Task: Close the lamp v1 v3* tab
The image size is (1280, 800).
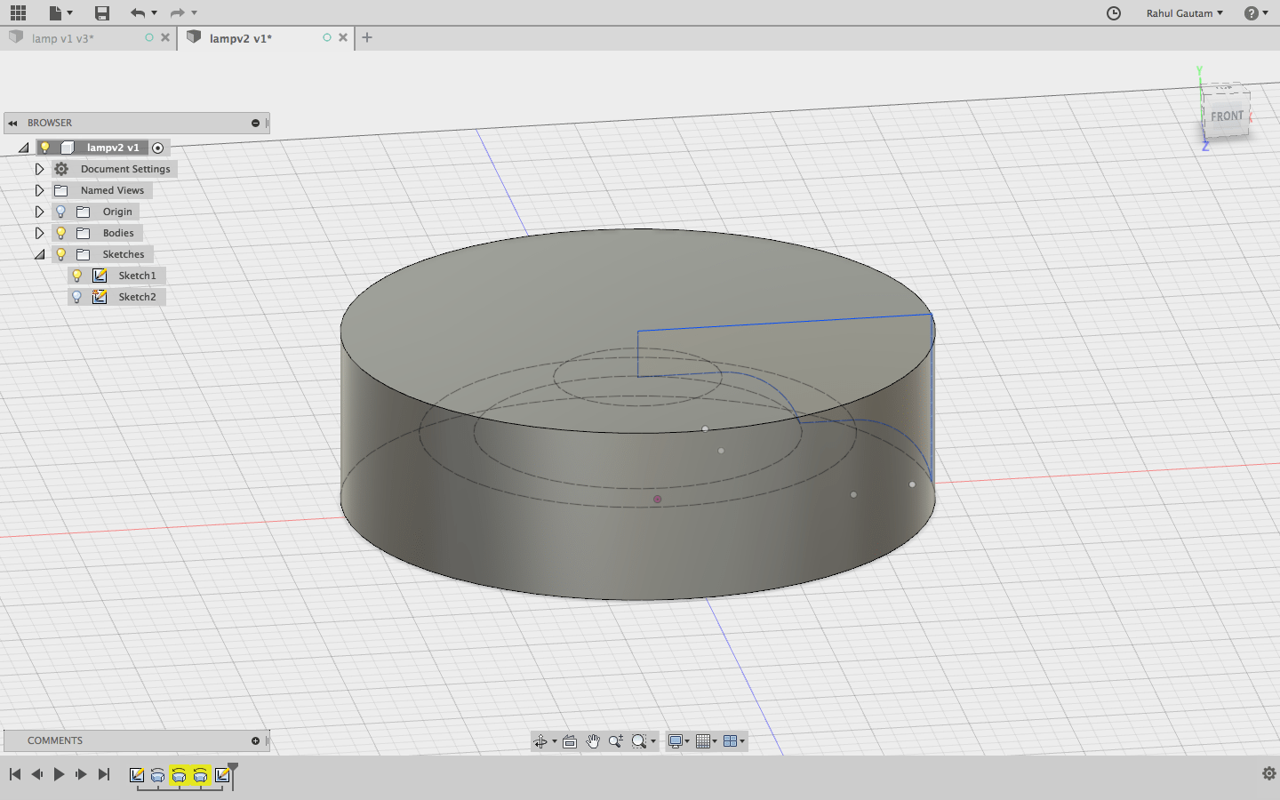Action: (x=165, y=37)
